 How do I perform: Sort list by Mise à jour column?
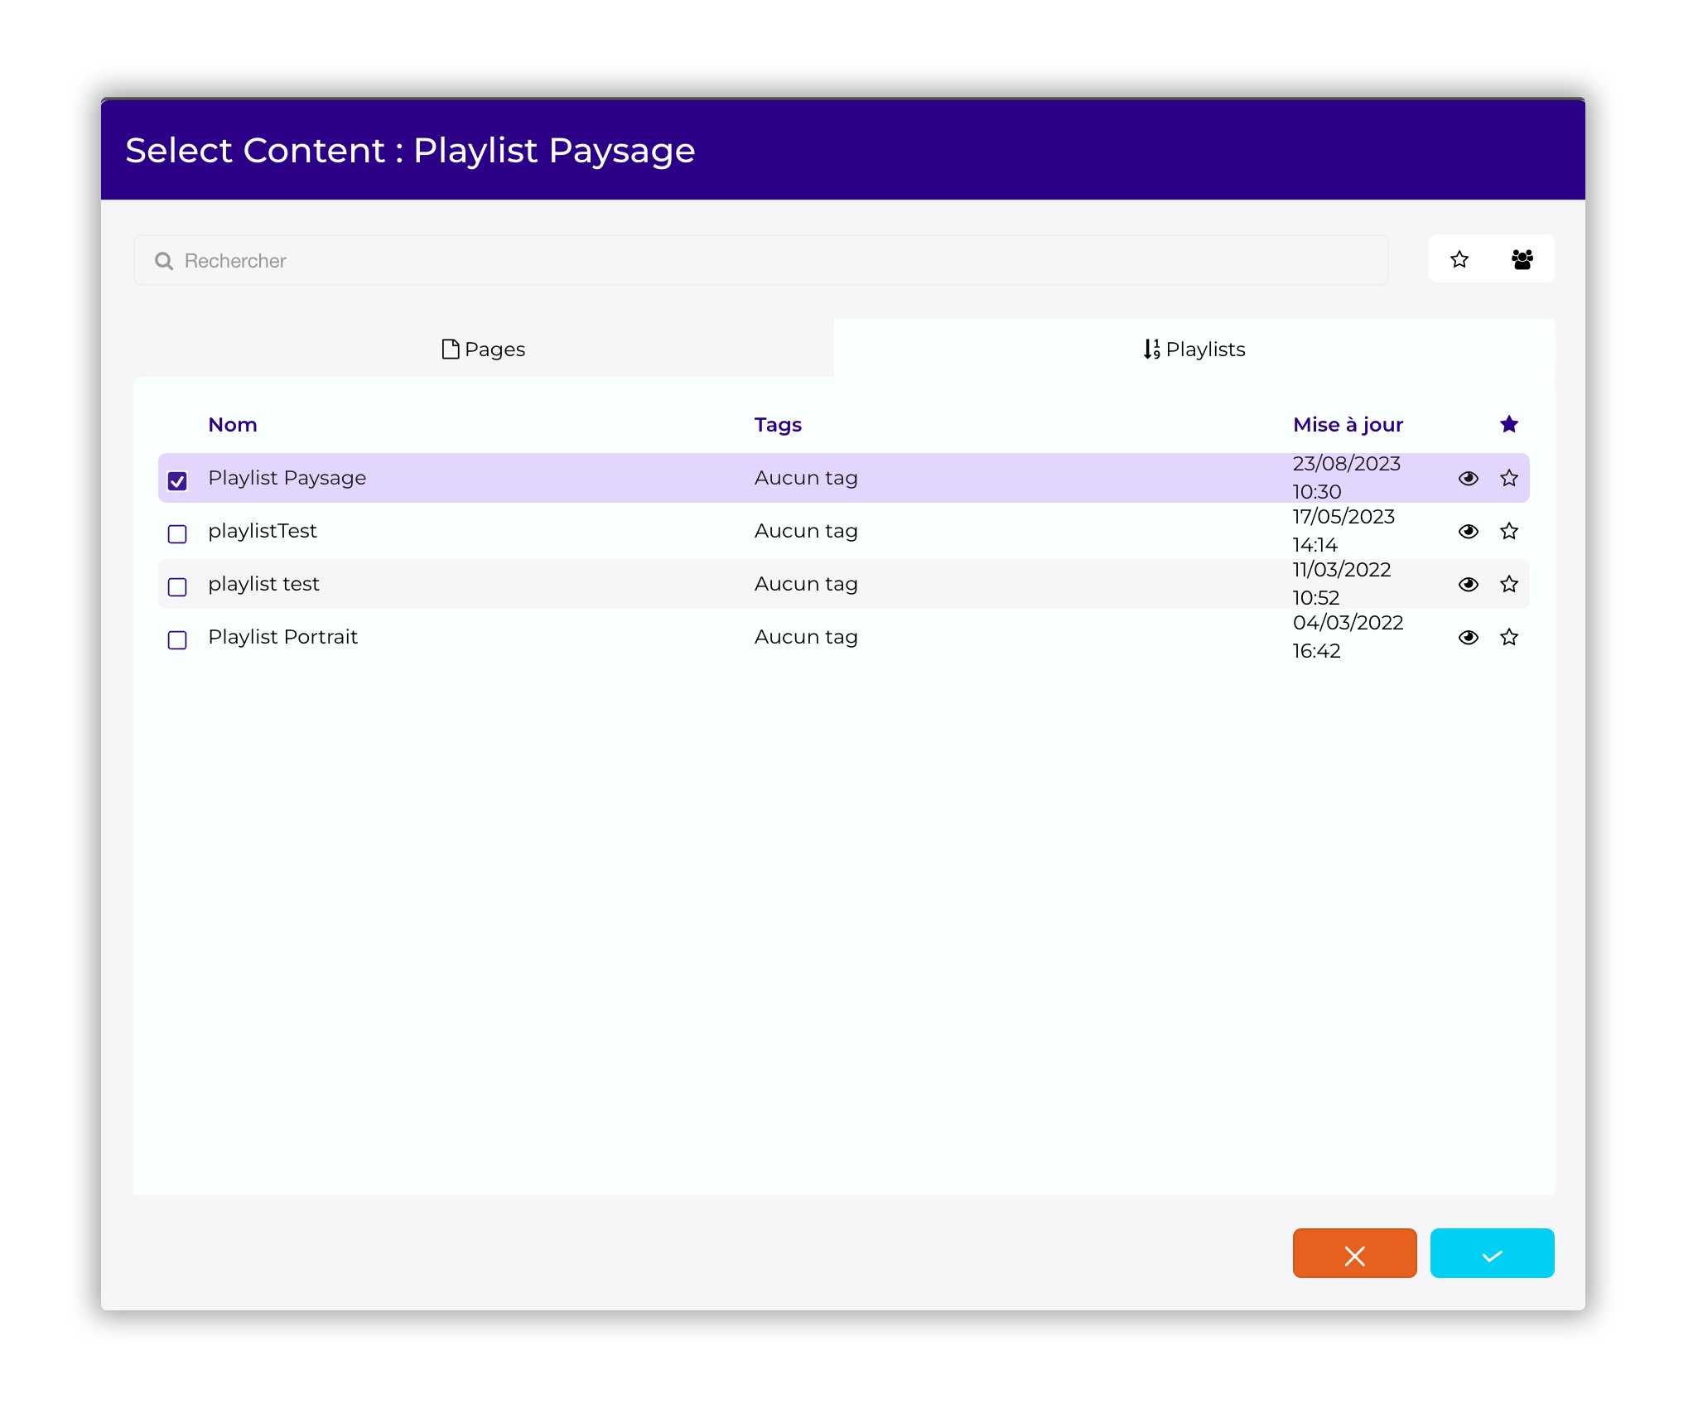1348,425
